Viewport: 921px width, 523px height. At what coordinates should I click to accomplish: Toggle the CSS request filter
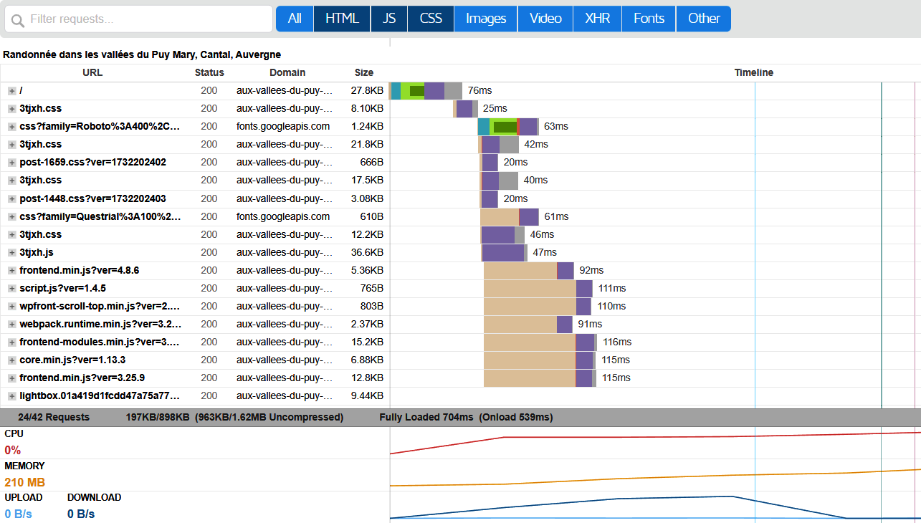pos(431,19)
